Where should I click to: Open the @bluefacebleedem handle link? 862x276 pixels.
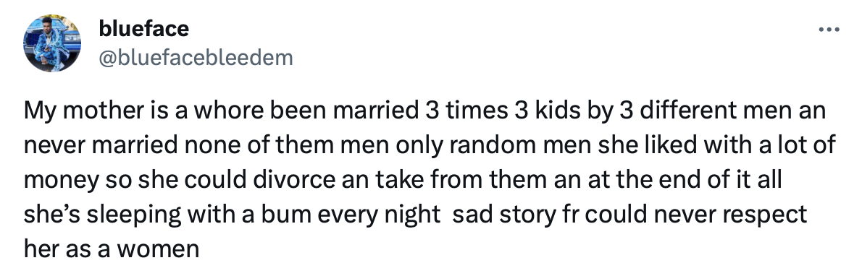pos(196,57)
